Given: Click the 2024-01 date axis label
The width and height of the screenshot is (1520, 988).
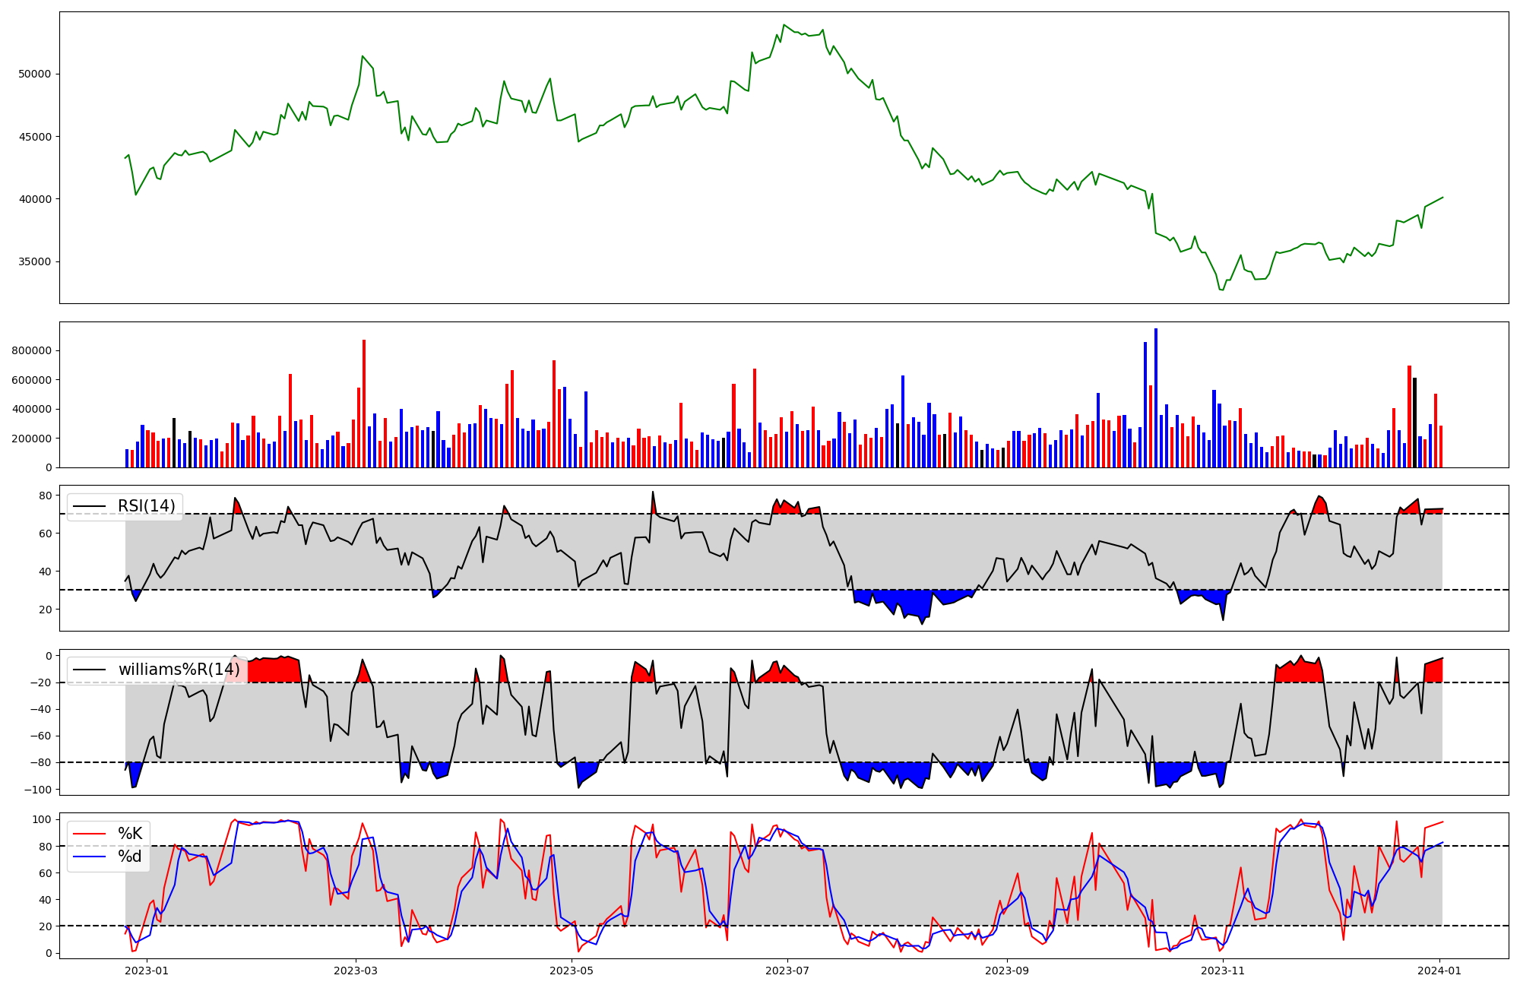Looking at the screenshot, I should [x=1439, y=971].
